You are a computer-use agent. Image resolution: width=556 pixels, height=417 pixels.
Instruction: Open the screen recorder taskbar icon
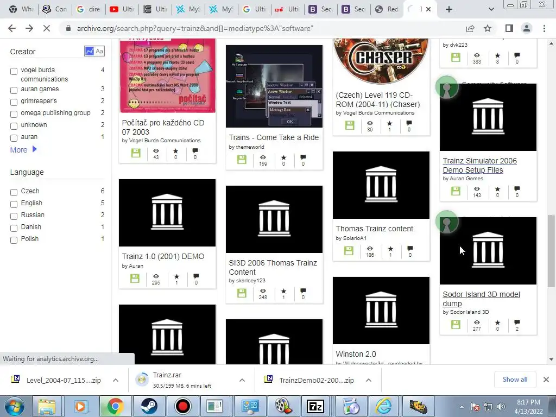tap(182, 406)
